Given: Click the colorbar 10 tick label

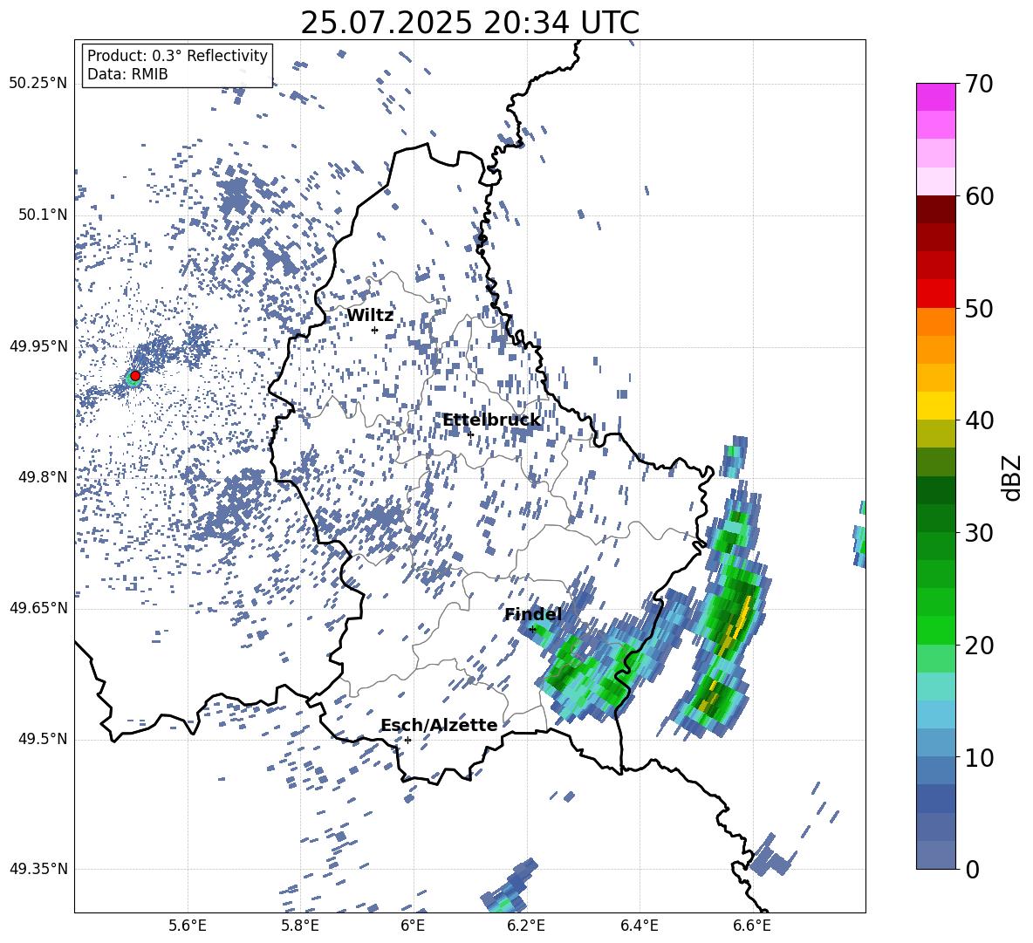Looking at the screenshot, I should [x=979, y=757].
